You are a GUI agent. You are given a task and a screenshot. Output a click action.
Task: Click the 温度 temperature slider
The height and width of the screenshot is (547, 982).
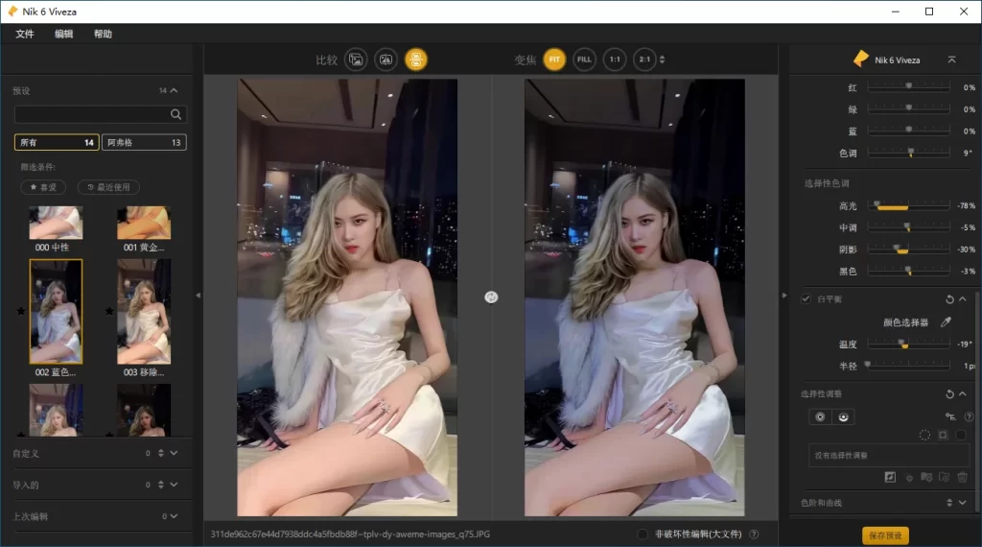[906, 344]
